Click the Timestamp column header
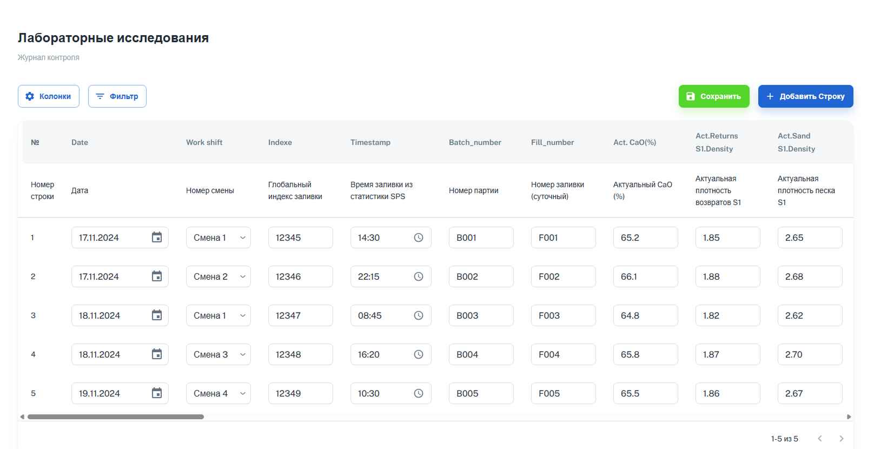This screenshot has height=449, width=874. coord(370,142)
